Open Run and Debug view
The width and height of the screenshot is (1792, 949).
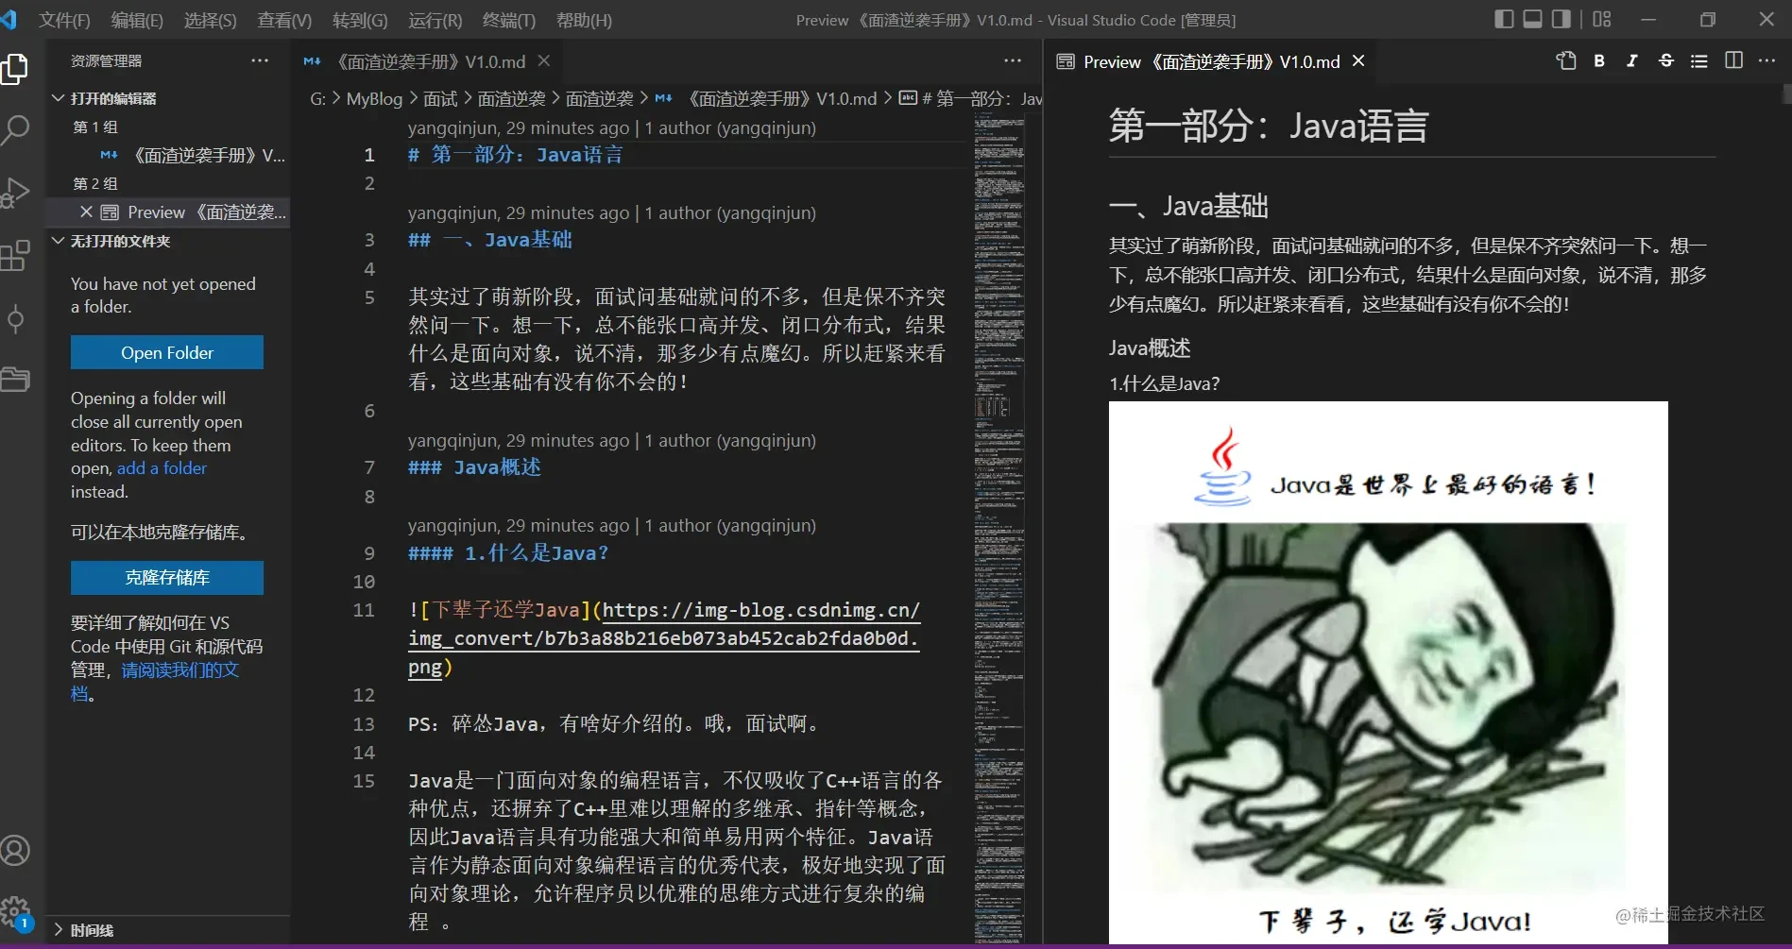15,193
